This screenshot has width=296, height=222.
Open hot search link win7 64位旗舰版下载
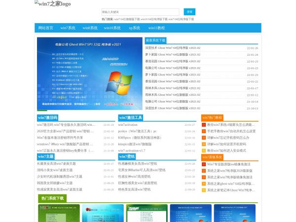tap(127, 19)
